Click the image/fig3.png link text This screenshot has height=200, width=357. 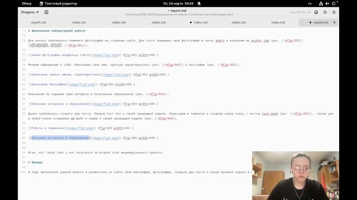click(x=82, y=84)
